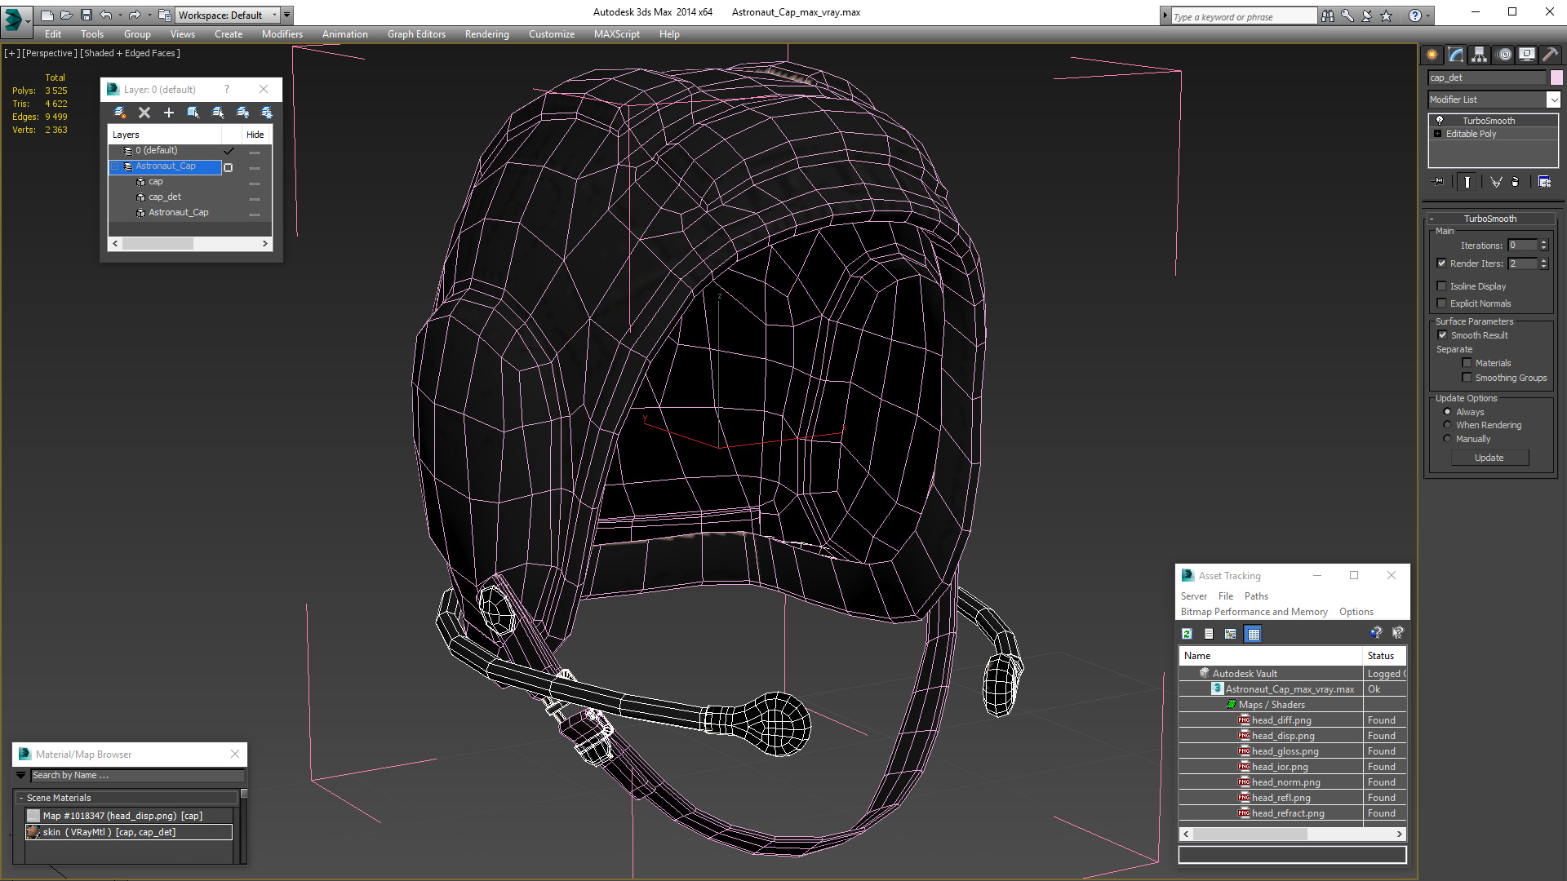Click the Layer dialog horizontal scrollbar
Screen dimensions: 1567x881
pos(190,243)
